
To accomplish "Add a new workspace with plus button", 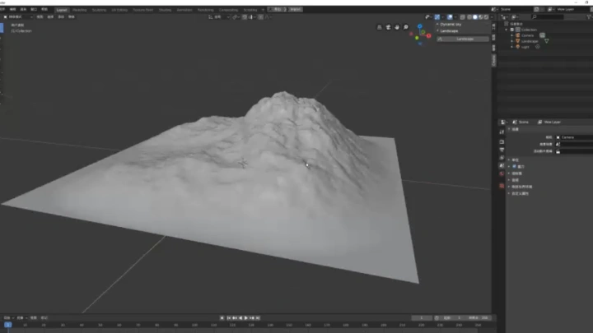I will (263, 10).
